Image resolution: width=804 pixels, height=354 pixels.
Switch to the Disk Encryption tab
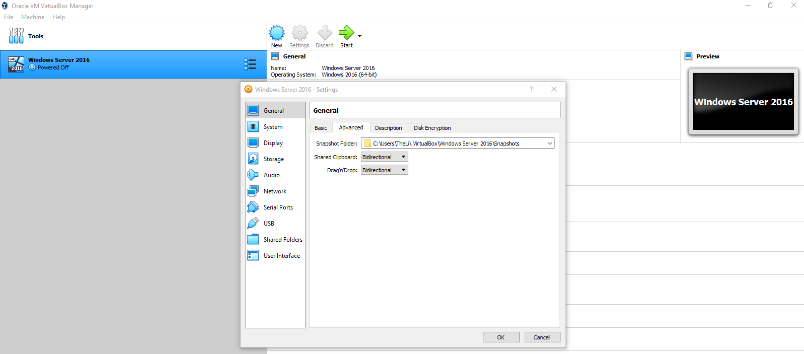tap(432, 128)
